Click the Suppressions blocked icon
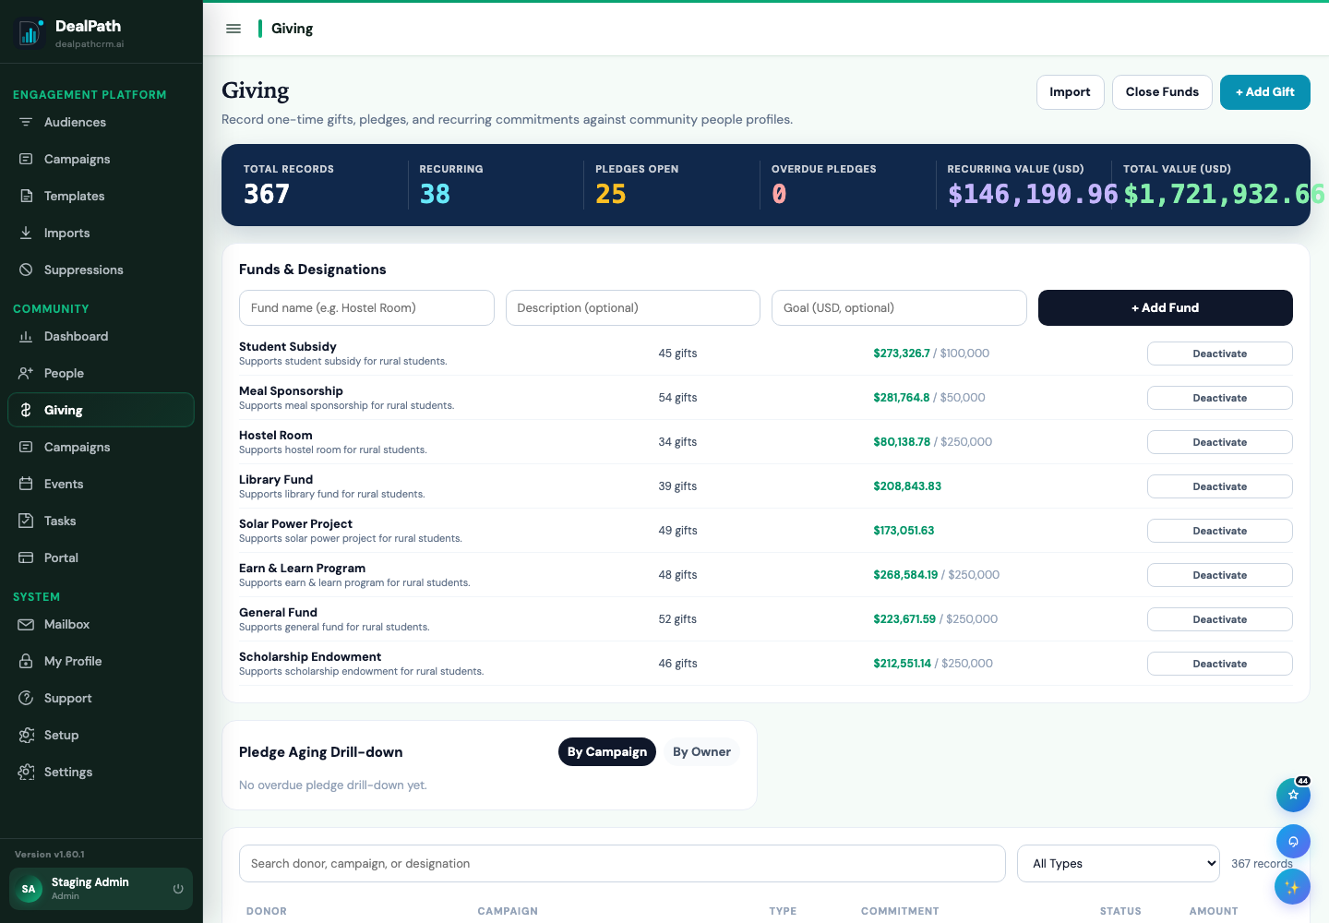Viewport: 1329px width, 923px height. pos(26,270)
